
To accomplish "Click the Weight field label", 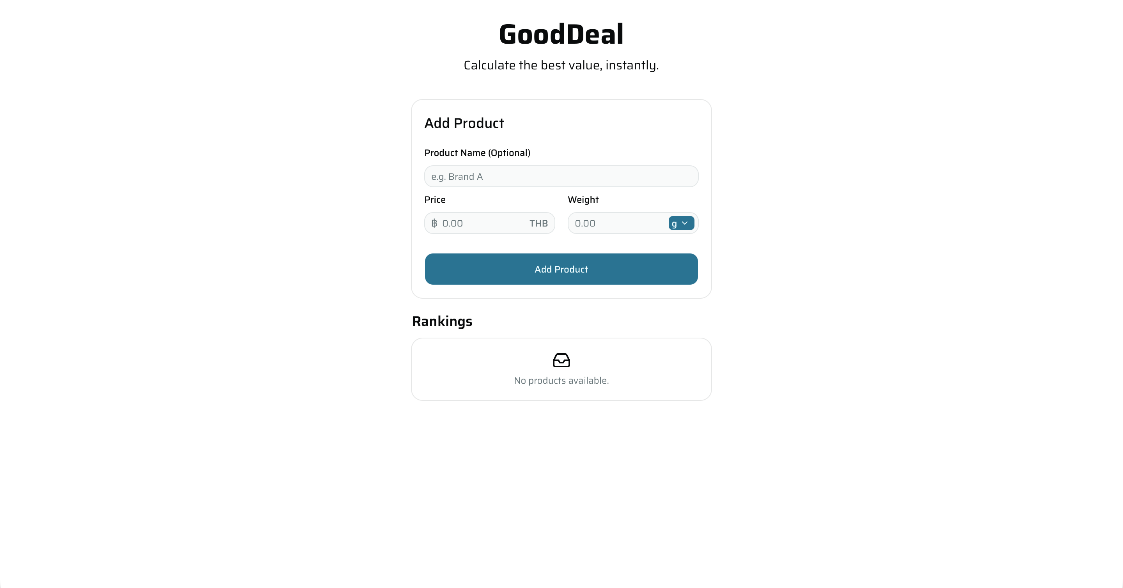I will tap(583, 200).
